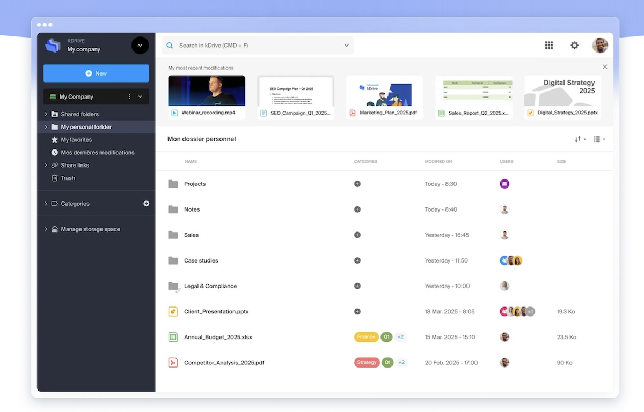Open the kDrive company switcher dropdown
Image resolution: width=644 pixels, height=412 pixels.
[x=140, y=46]
